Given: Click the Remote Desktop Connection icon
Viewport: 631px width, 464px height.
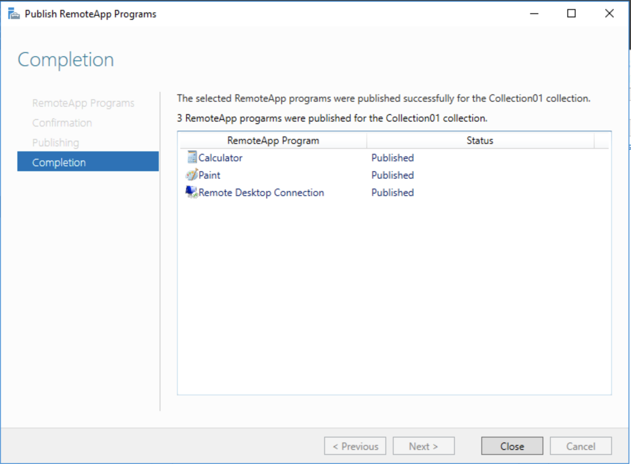Looking at the screenshot, I should (192, 192).
